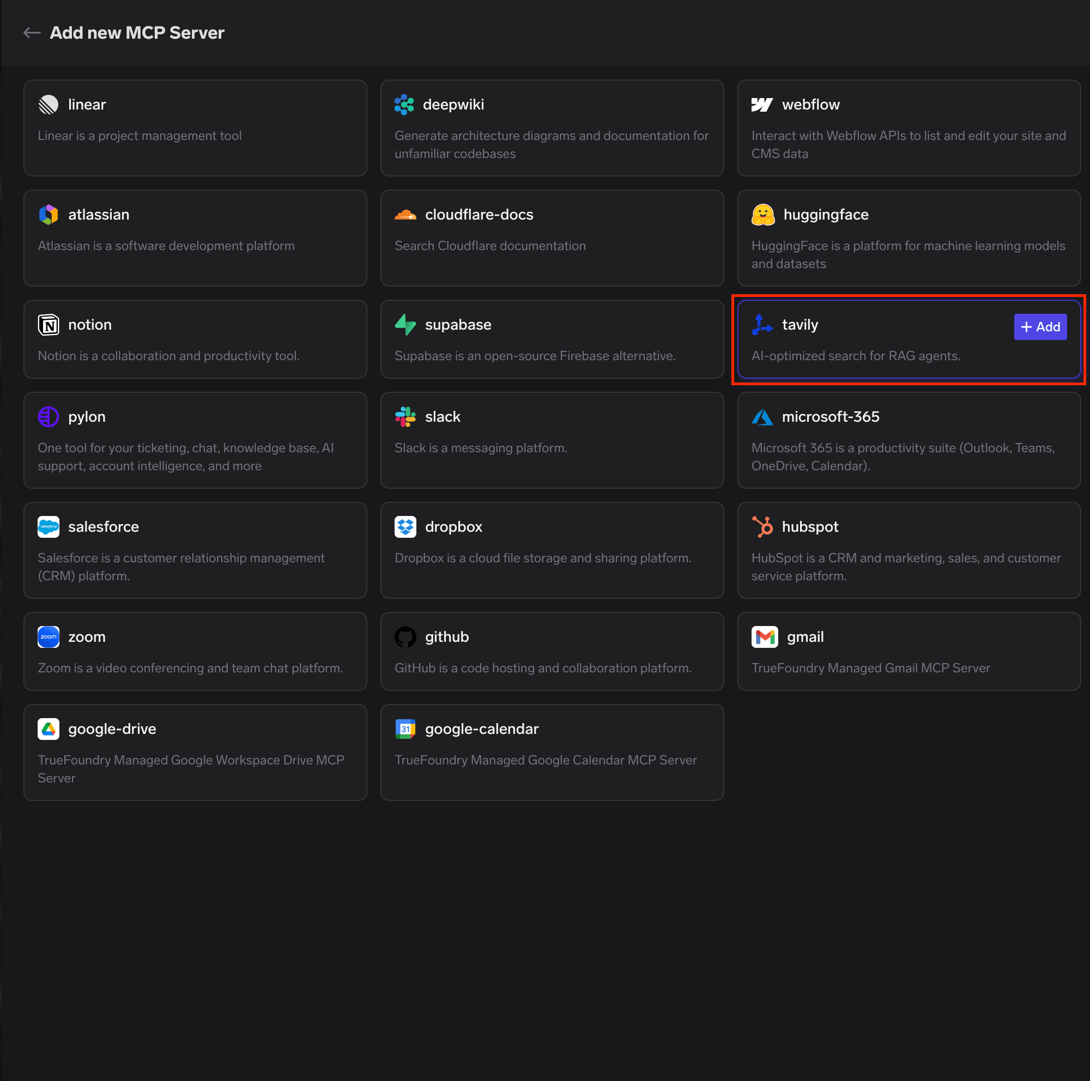
Task: Click 'Zoom is a video conferencing' description
Action: [190, 667]
